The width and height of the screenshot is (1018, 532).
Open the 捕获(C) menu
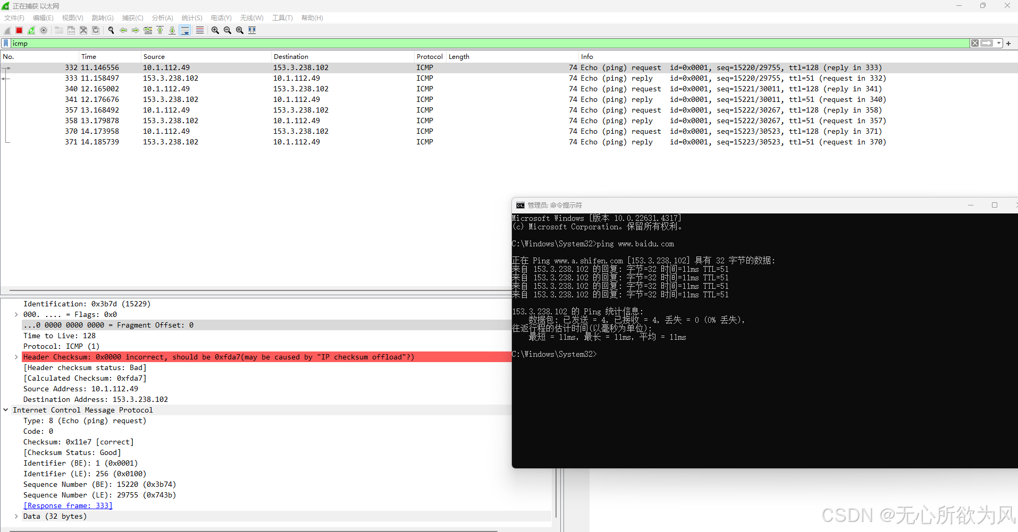pyautogui.click(x=132, y=18)
